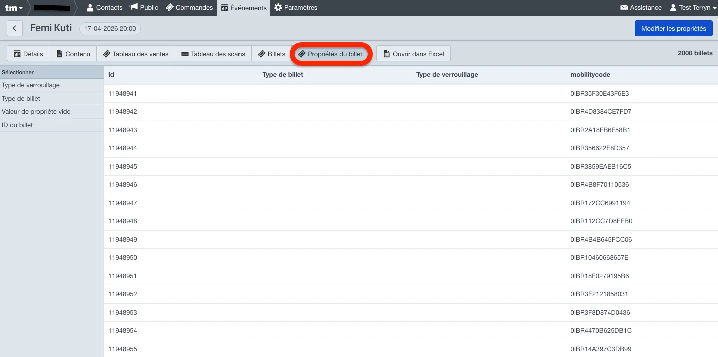Click Modifier les propriétés button
The width and height of the screenshot is (718, 357).
tap(674, 28)
